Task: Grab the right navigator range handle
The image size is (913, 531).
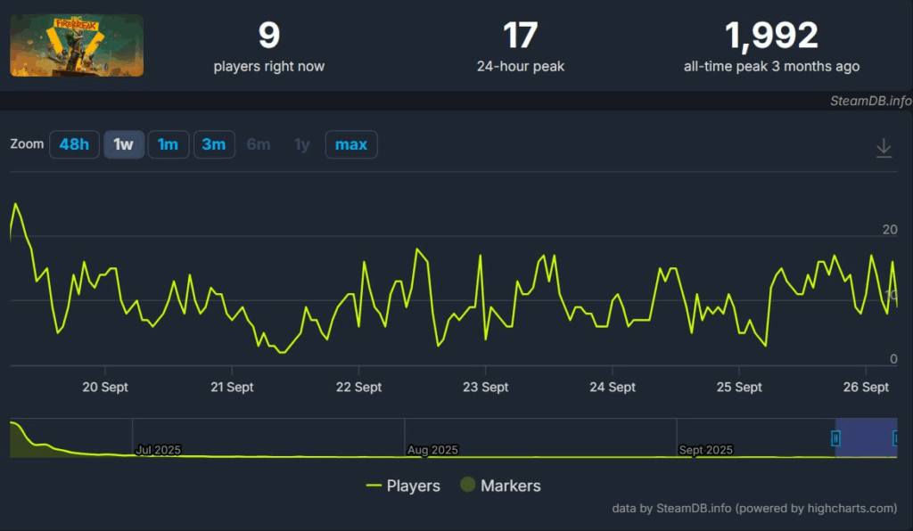Action: pos(896,437)
